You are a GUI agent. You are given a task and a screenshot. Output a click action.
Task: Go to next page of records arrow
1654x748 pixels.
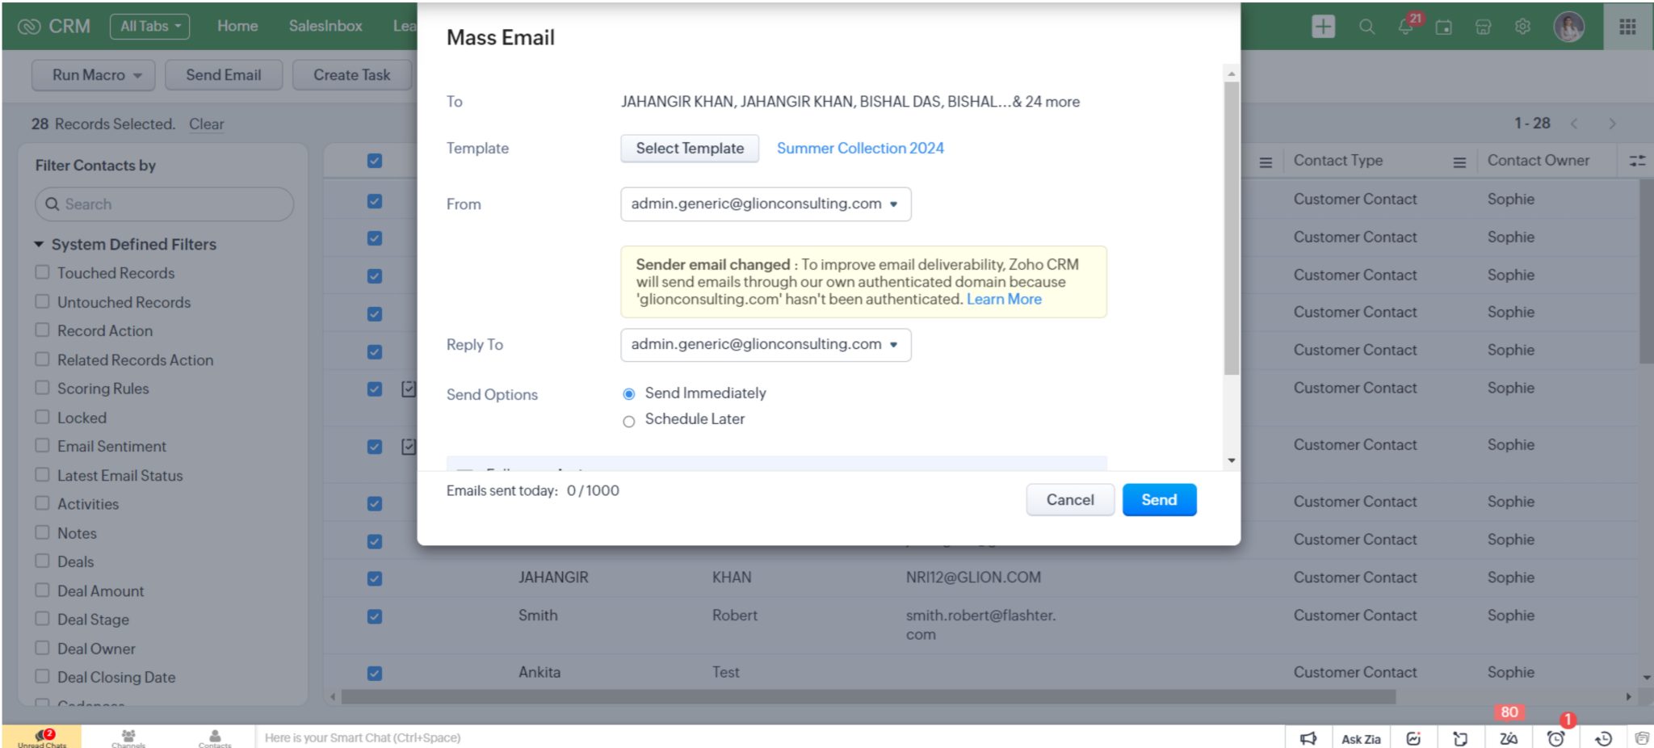(x=1612, y=124)
